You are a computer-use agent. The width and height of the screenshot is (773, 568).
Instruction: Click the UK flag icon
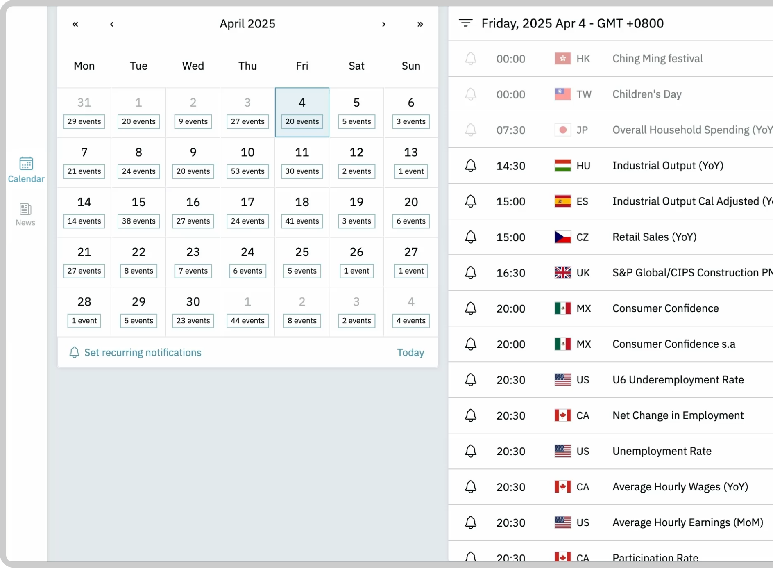[x=562, y=273]
